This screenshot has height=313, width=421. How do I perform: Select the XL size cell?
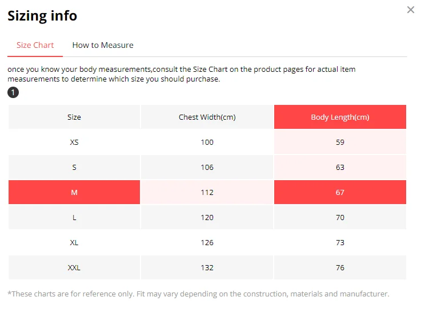click(x=74, y=242)
